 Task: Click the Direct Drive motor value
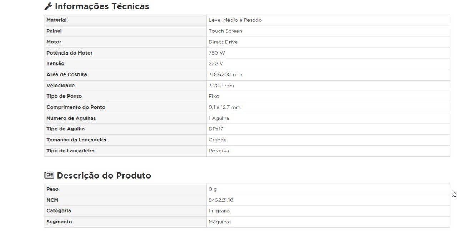click(223, 42)
